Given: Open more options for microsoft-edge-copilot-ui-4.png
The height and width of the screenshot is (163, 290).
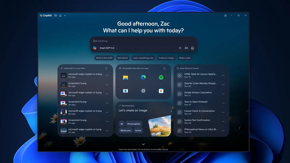Looking at the screenshot, I should 107,75.
